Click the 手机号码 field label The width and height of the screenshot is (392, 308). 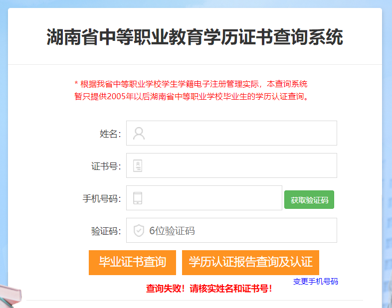point(102,199)
